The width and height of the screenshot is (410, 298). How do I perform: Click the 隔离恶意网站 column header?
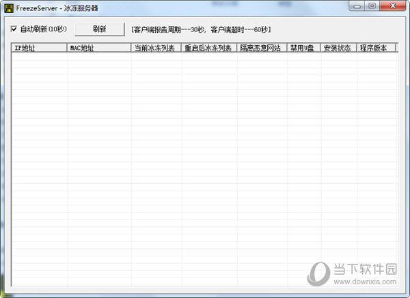[262, 48]
